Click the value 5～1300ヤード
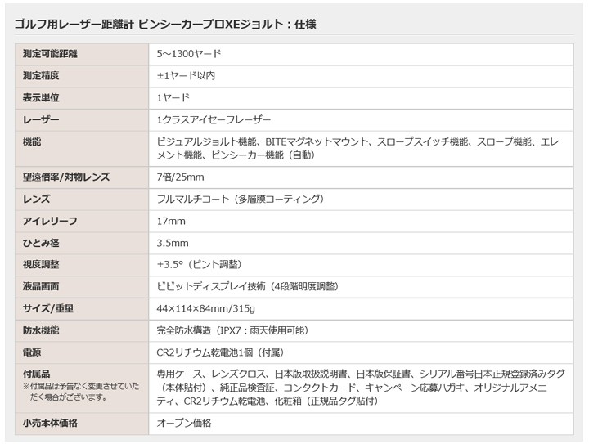The height and width of the screenshot is (444, 589). tap(189, 54)
